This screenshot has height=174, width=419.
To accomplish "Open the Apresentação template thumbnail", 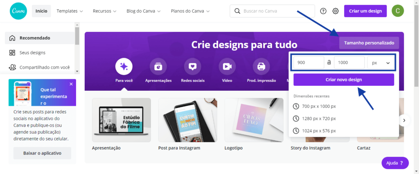I will [x=121, y=120].
